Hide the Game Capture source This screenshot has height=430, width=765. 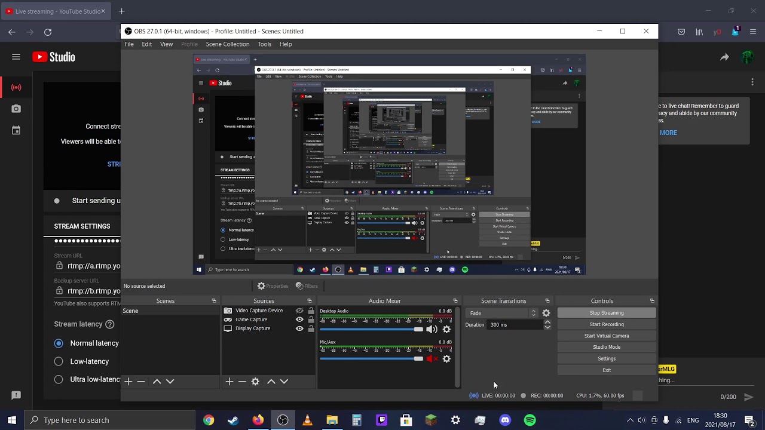299,320
